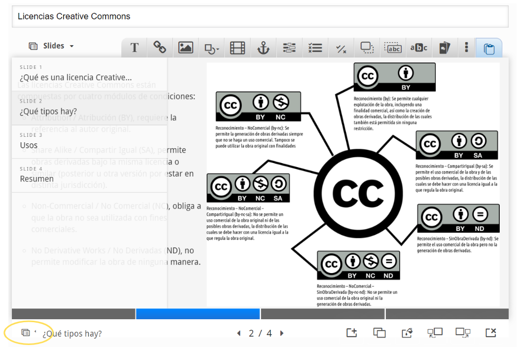This screenshot has height=347, width=523.
Task: Go to Slide 1 '¿Qué es una licencia Creative...'
Action: (89, 74)
